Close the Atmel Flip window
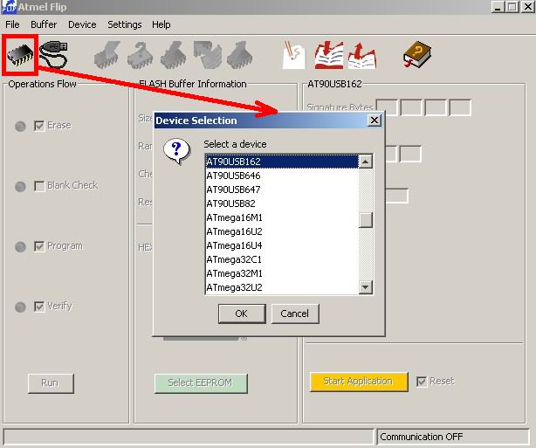536x448 pixels. click(527, 7)
